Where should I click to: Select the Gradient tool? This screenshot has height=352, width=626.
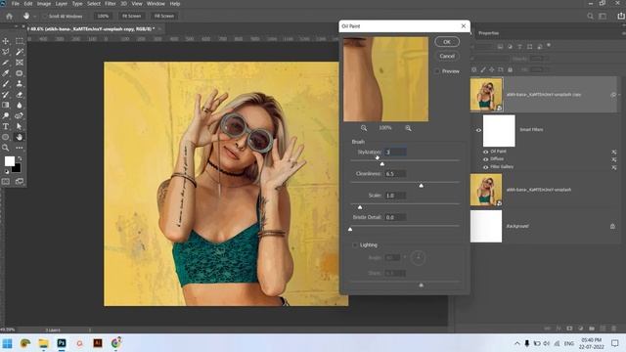pyautogui.click(x=6, y=106)
